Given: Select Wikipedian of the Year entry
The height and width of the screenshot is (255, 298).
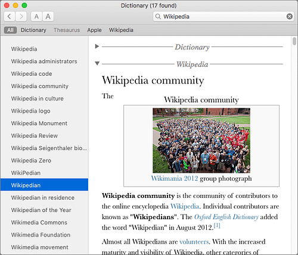Looking at the screenshot, I should pyautogui.click(x=45, y=210).
